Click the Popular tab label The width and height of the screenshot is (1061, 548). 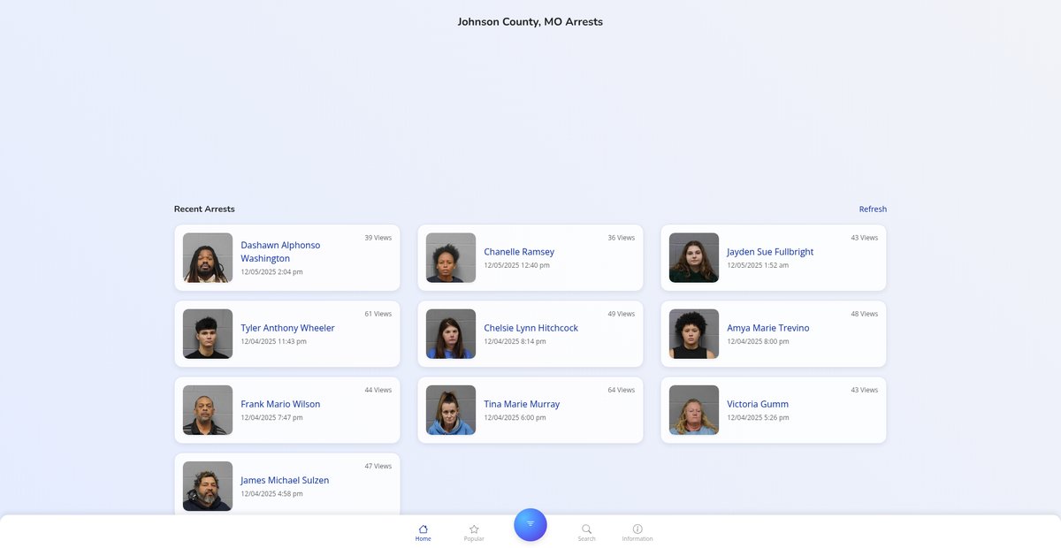[x=474, y=539]
